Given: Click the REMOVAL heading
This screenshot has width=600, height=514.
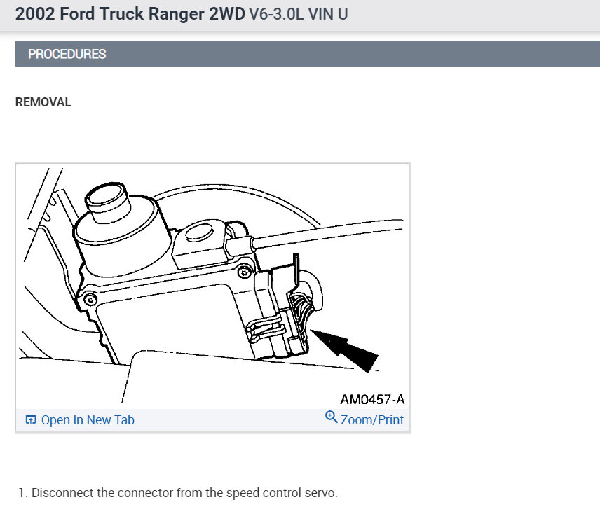Looking at the screenshot, I should [43, 102].
